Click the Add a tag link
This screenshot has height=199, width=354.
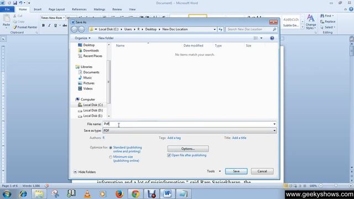click(174, 138)
